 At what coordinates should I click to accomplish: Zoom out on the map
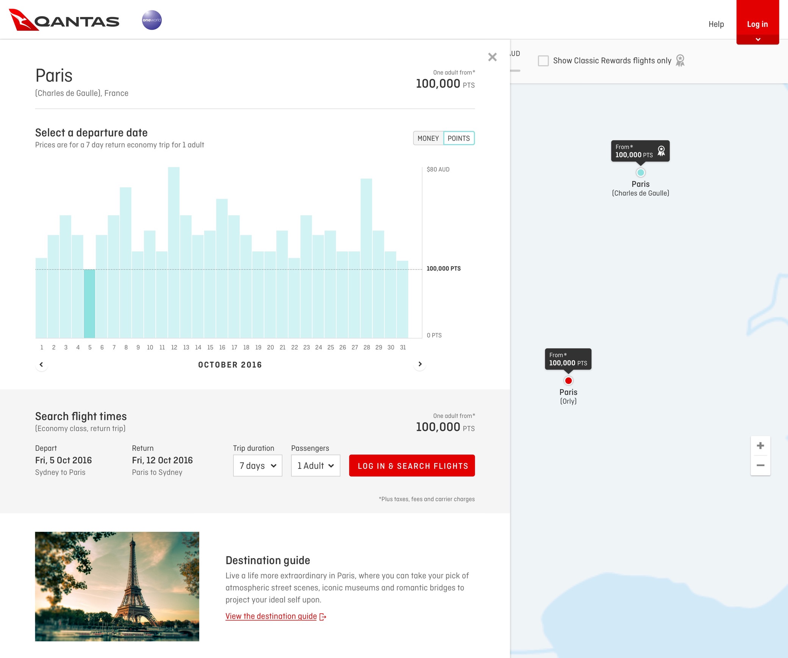[x=760, y=465]
